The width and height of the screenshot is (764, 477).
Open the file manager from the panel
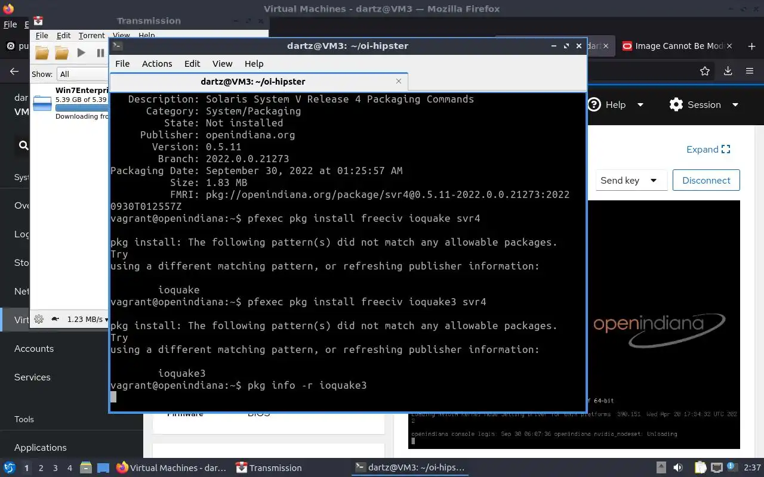click(x=85, y=467)
